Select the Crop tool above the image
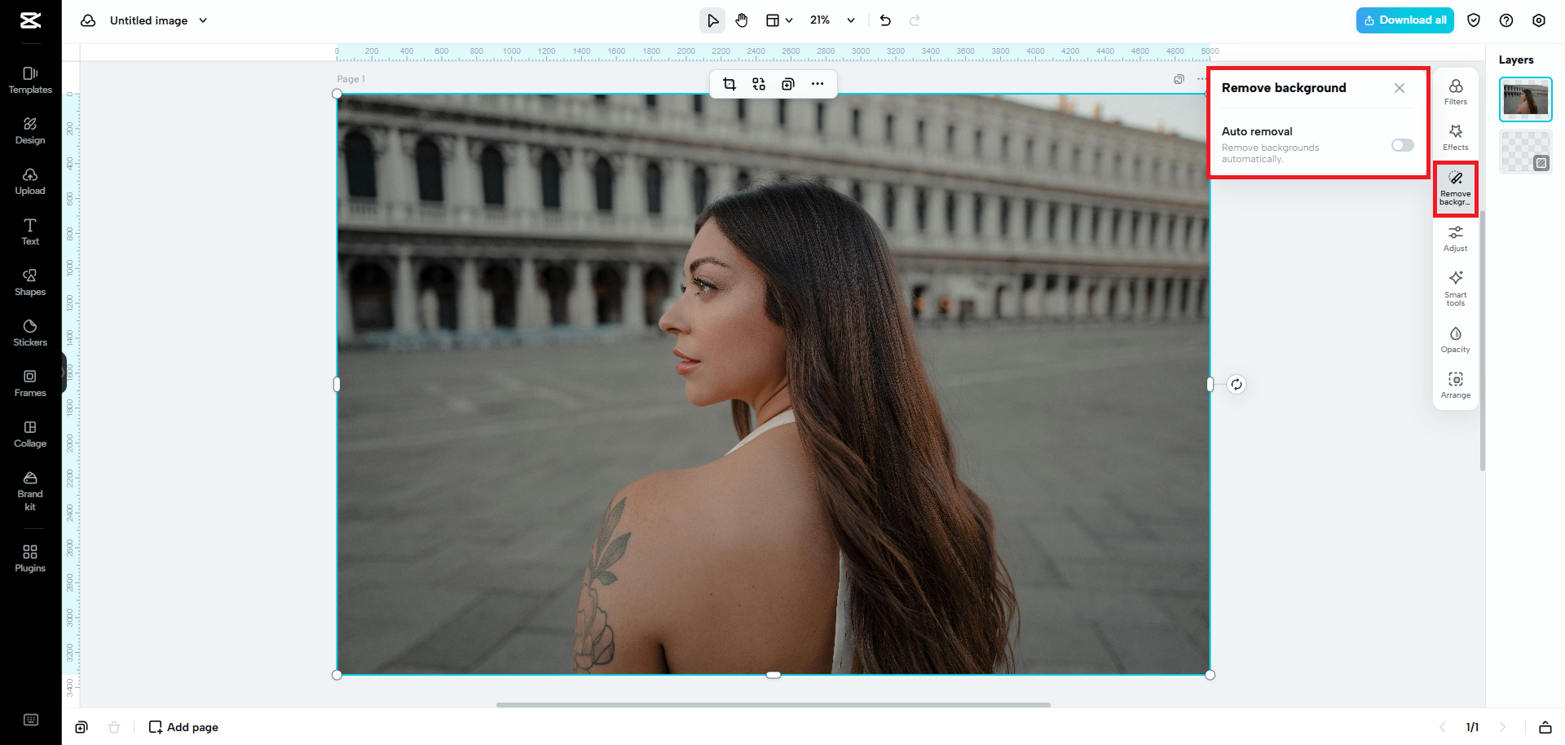This screenshot has height=745, width=1565. [x=729, y=83]
